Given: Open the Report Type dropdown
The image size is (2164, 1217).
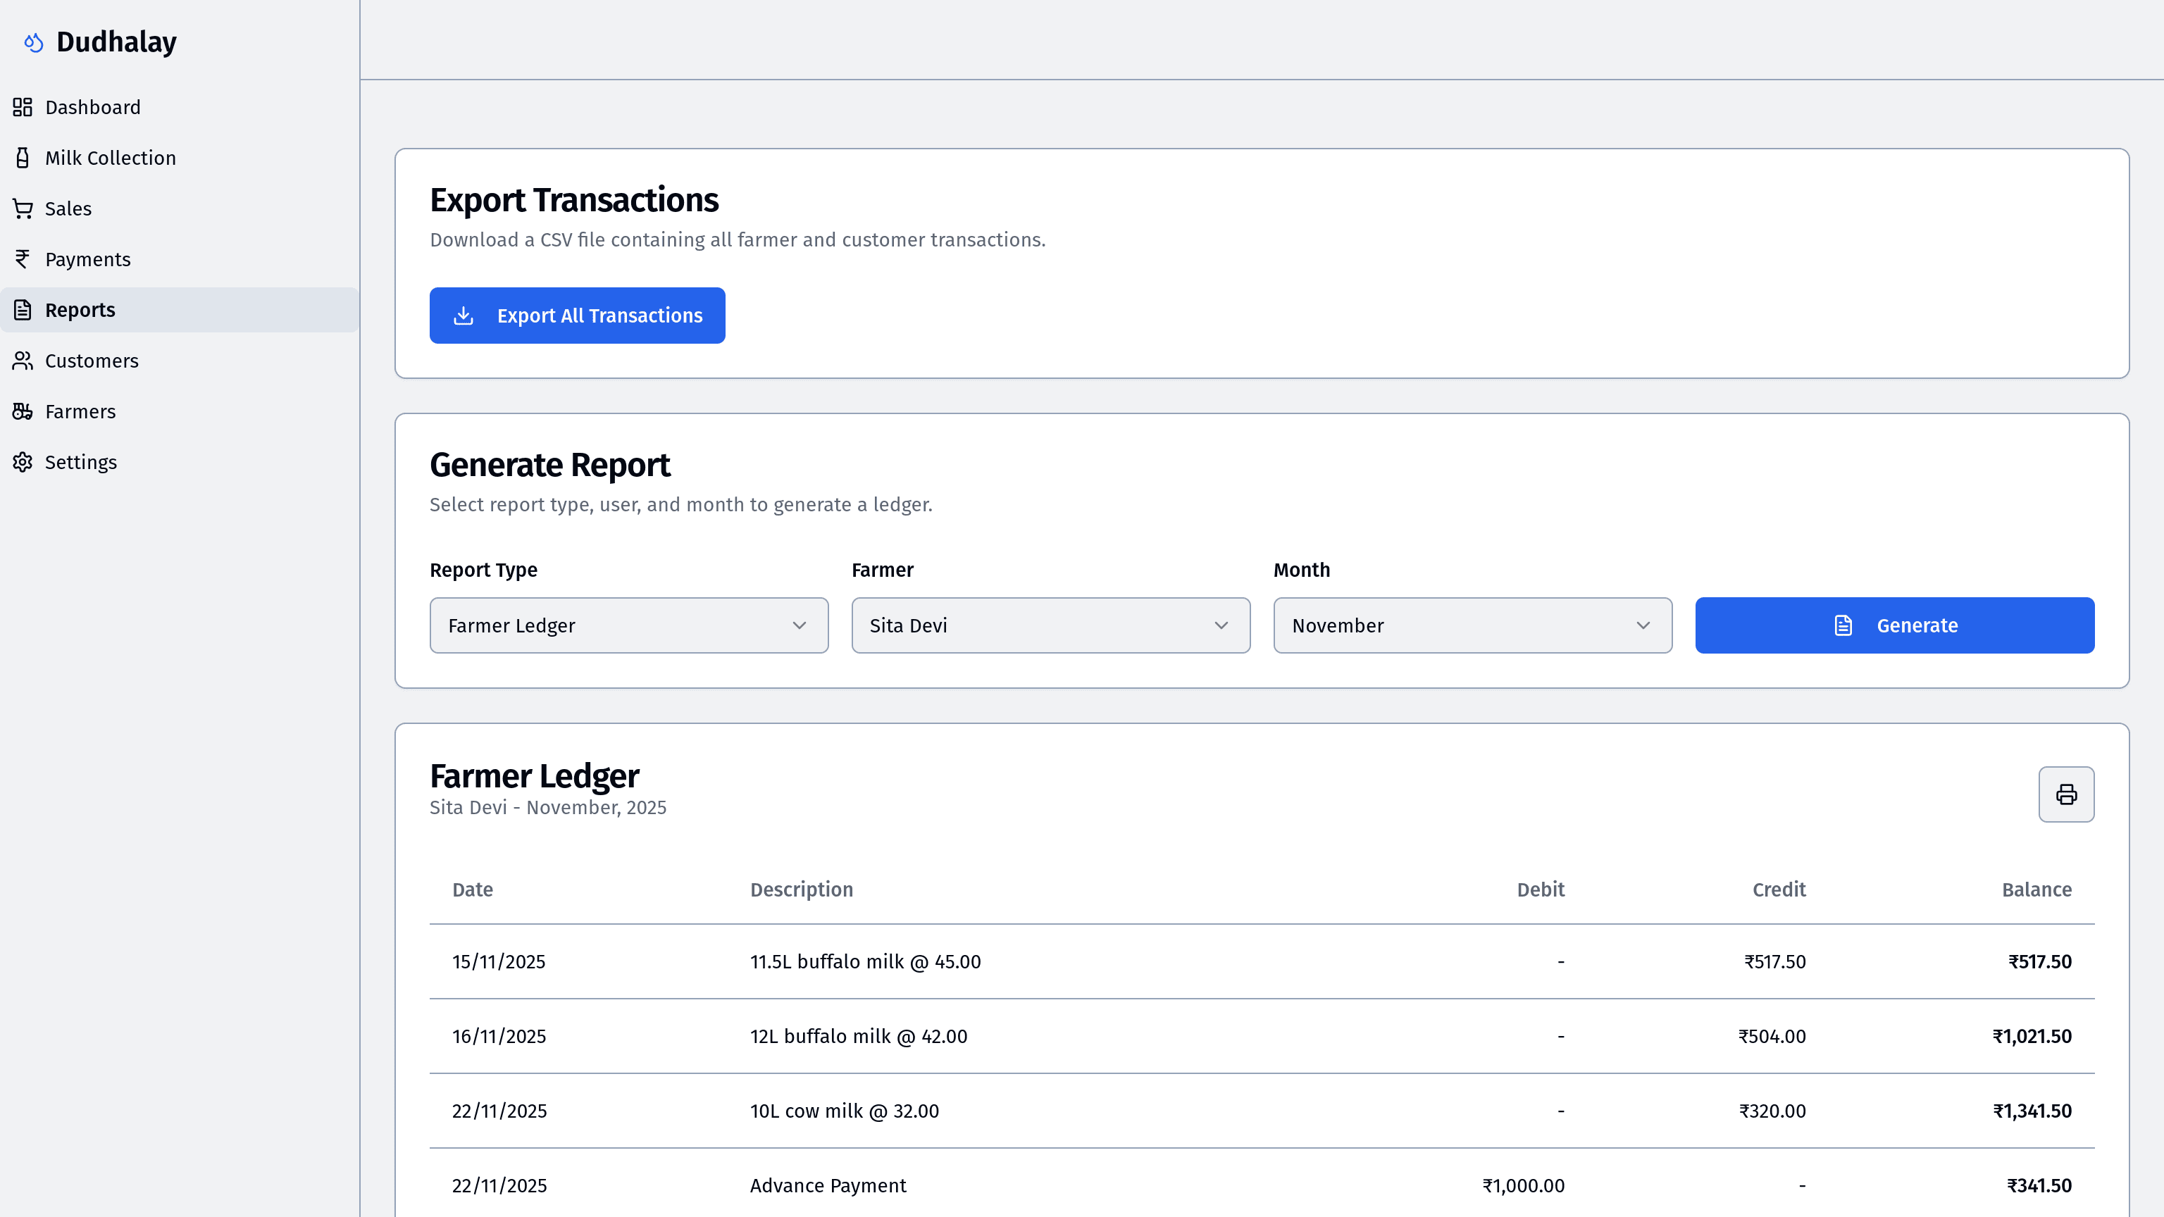Looking at the screenshot, I should click(x=628, y=625).
